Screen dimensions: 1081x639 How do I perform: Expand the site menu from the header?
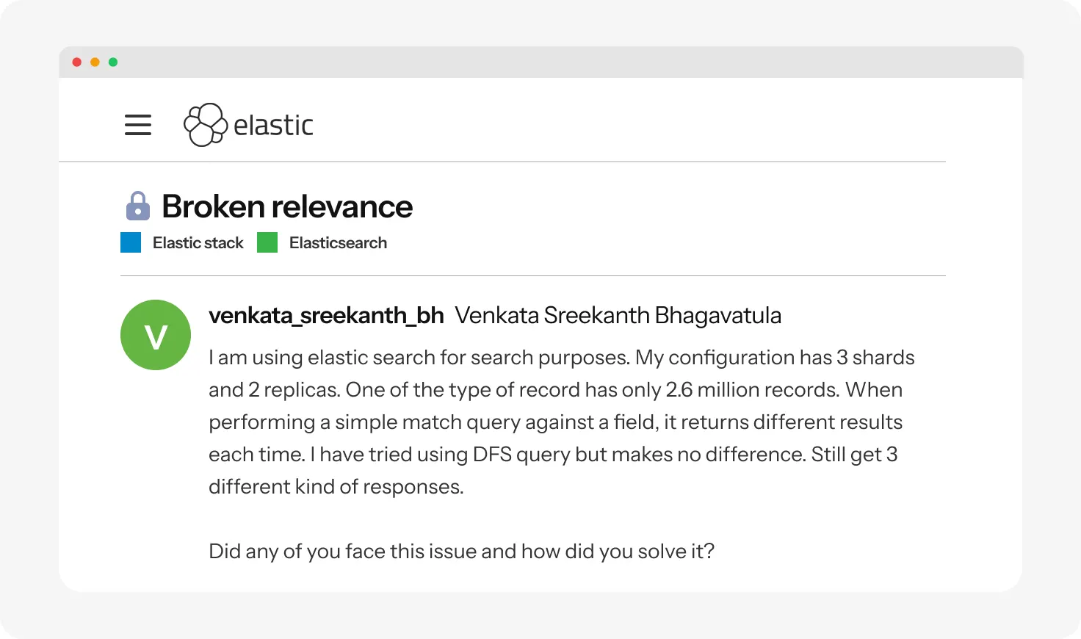137,125
